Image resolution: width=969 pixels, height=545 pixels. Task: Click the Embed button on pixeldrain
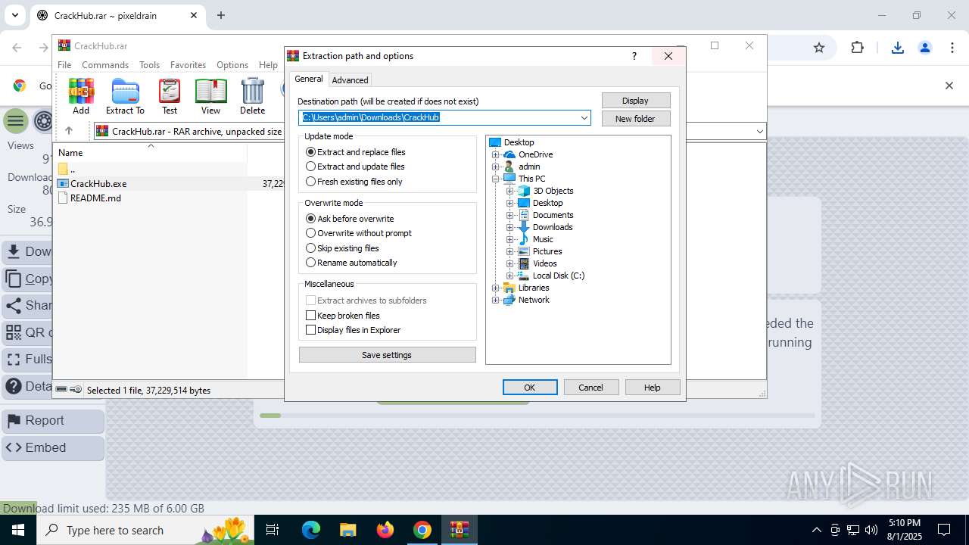[53, 448]
